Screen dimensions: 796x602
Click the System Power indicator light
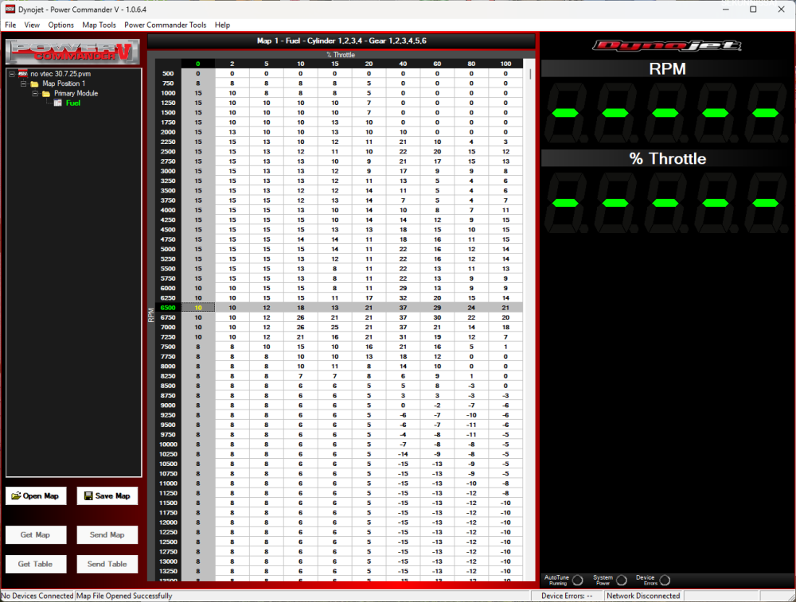(622, 581)
